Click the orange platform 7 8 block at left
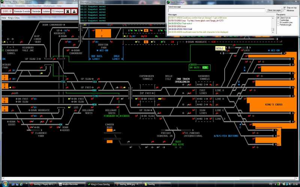Image resolution: width=300 pixels, height=187 pixels. (5, 109)
